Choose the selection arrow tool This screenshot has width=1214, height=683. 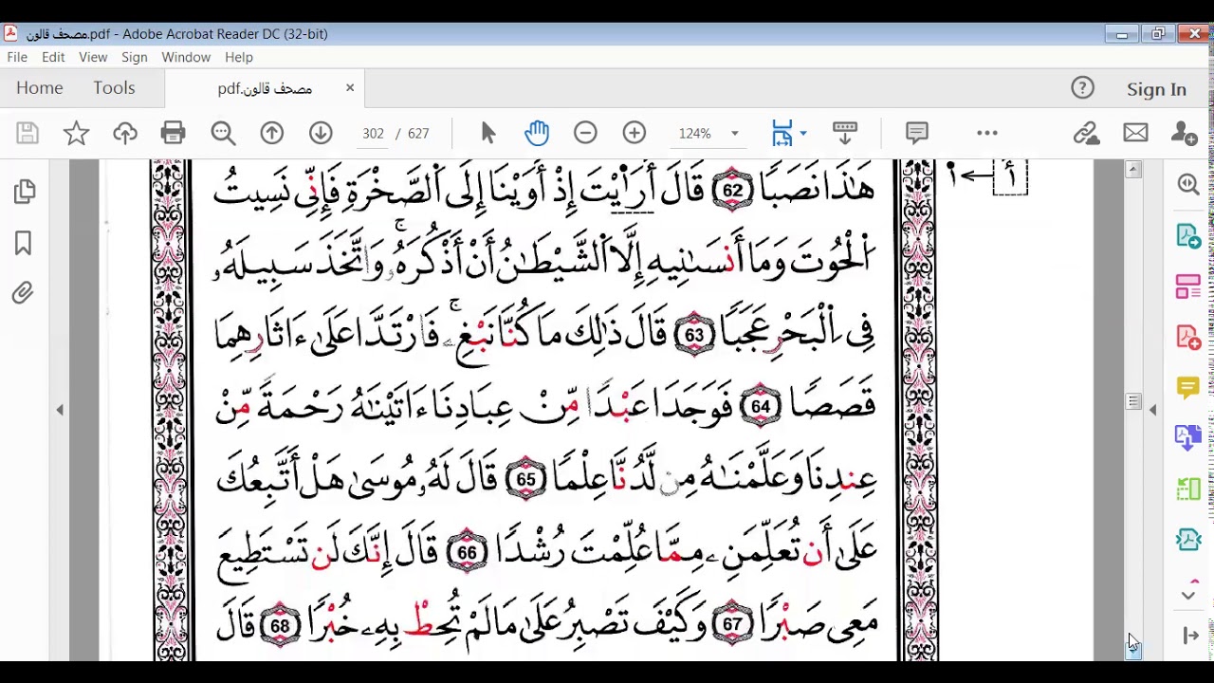pyautogui.click(x=488, y=134)
